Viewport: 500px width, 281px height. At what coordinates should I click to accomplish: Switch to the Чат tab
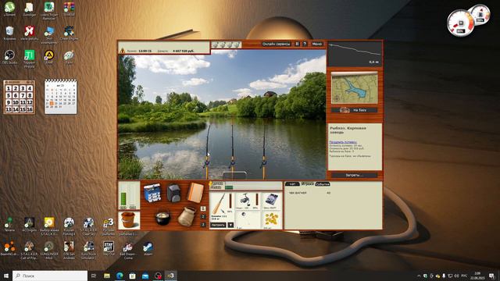(x=292, y=184)
